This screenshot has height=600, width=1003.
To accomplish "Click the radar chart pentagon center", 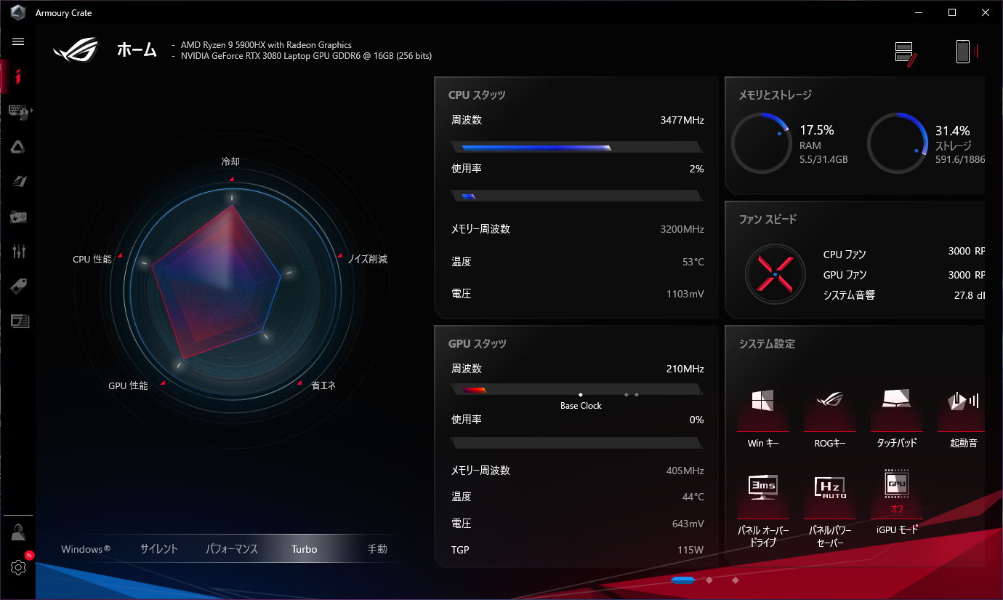I will click(231, 291).
